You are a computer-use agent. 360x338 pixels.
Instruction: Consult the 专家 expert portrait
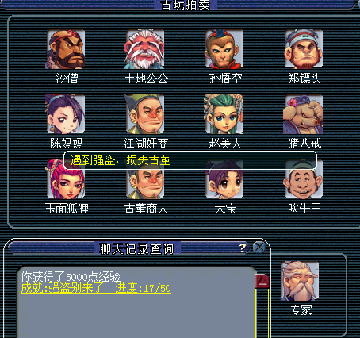click(300, 281)
